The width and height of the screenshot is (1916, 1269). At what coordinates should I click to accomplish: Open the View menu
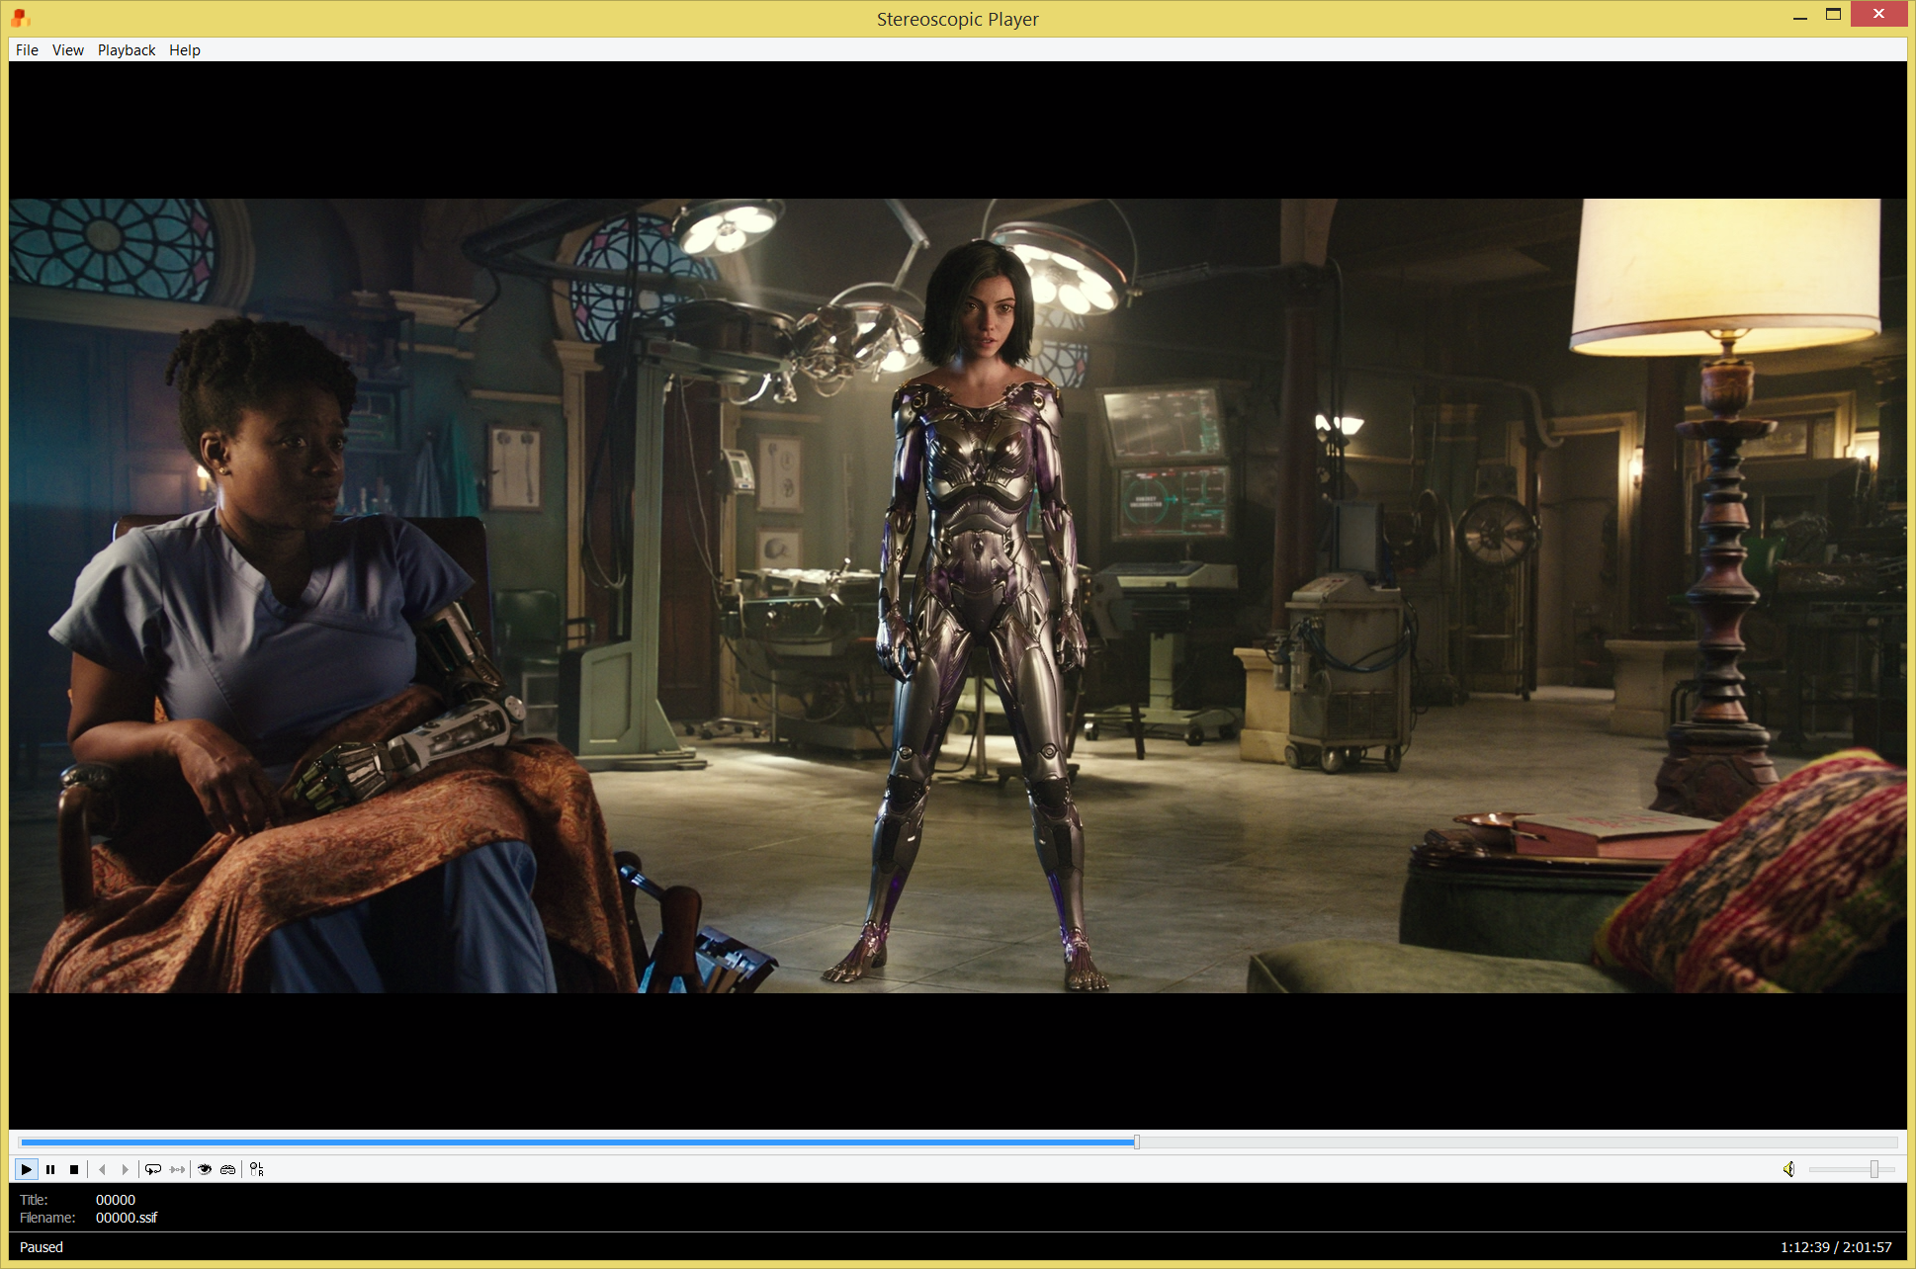pos(68,50)
